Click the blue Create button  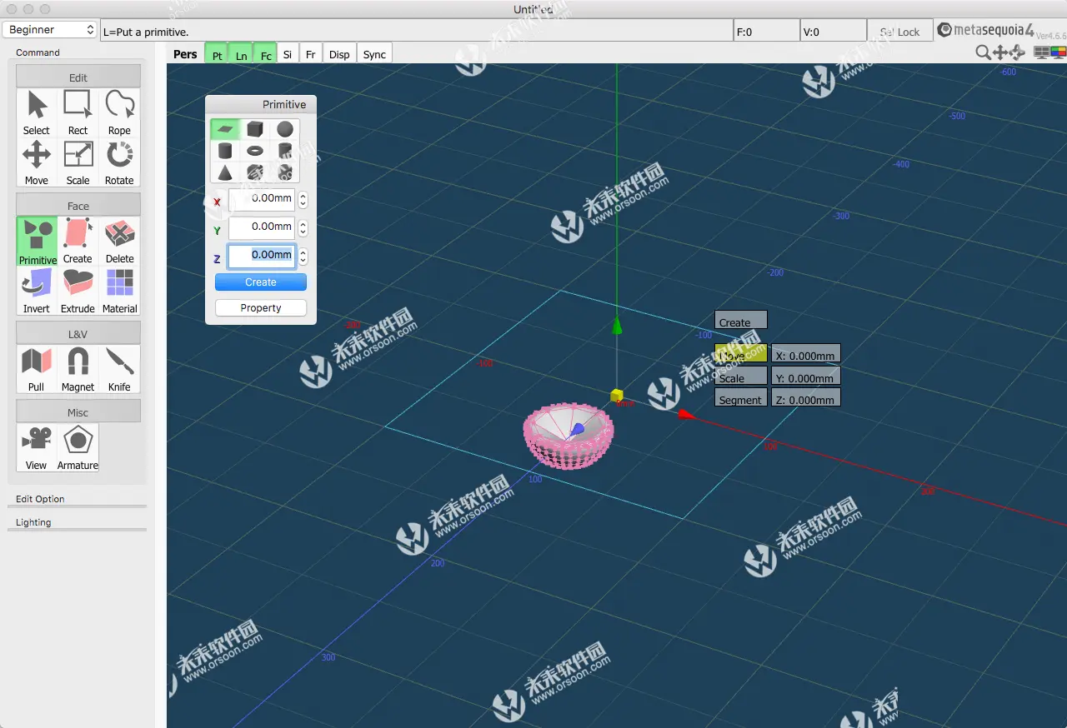coord(261,282)
